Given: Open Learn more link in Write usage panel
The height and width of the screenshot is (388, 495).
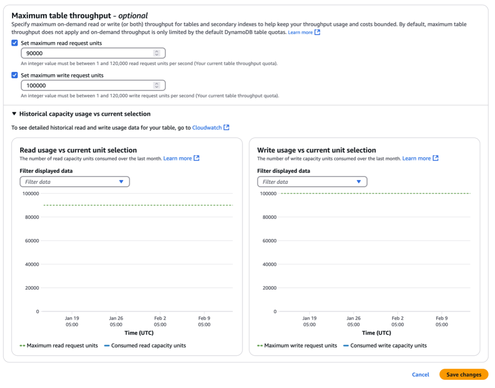Looking at the screenshot, I should click(416, 158).
